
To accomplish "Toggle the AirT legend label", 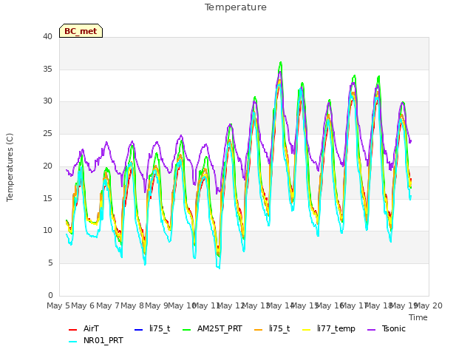I will 91,328.
